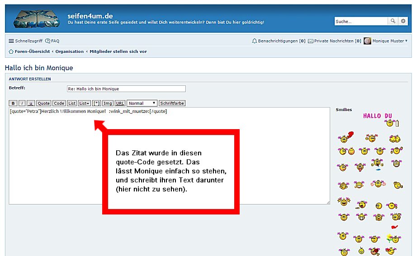Insert the small antenna smiley without pigtails
Image resolution: width=416 pixels, height=256 pixels.
tap(361, 251)
